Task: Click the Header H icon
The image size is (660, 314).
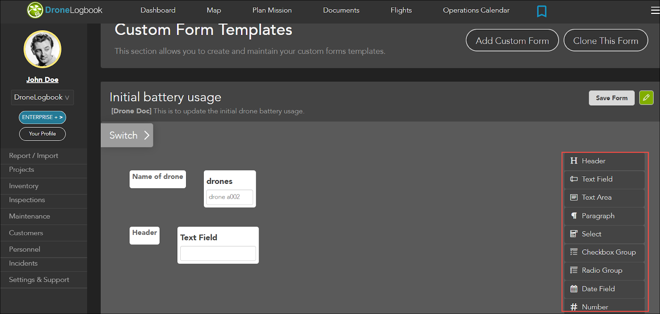Action: [574, 161]
